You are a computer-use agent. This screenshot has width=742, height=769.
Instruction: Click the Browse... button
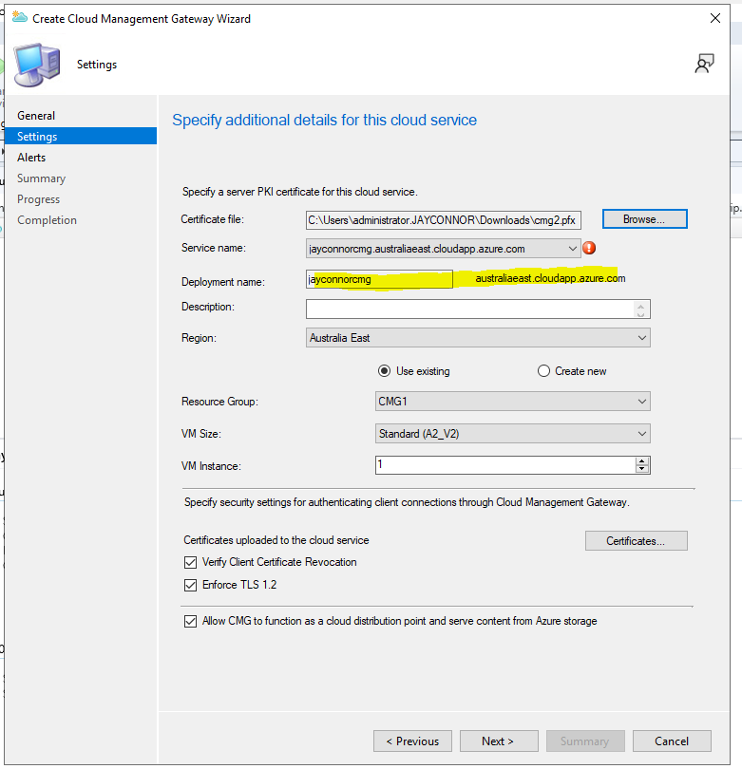pyautogui.click(x=644, y=219)
